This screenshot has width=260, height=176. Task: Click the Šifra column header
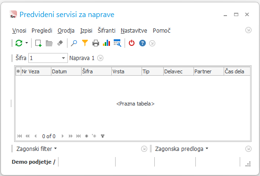(97, 71)
